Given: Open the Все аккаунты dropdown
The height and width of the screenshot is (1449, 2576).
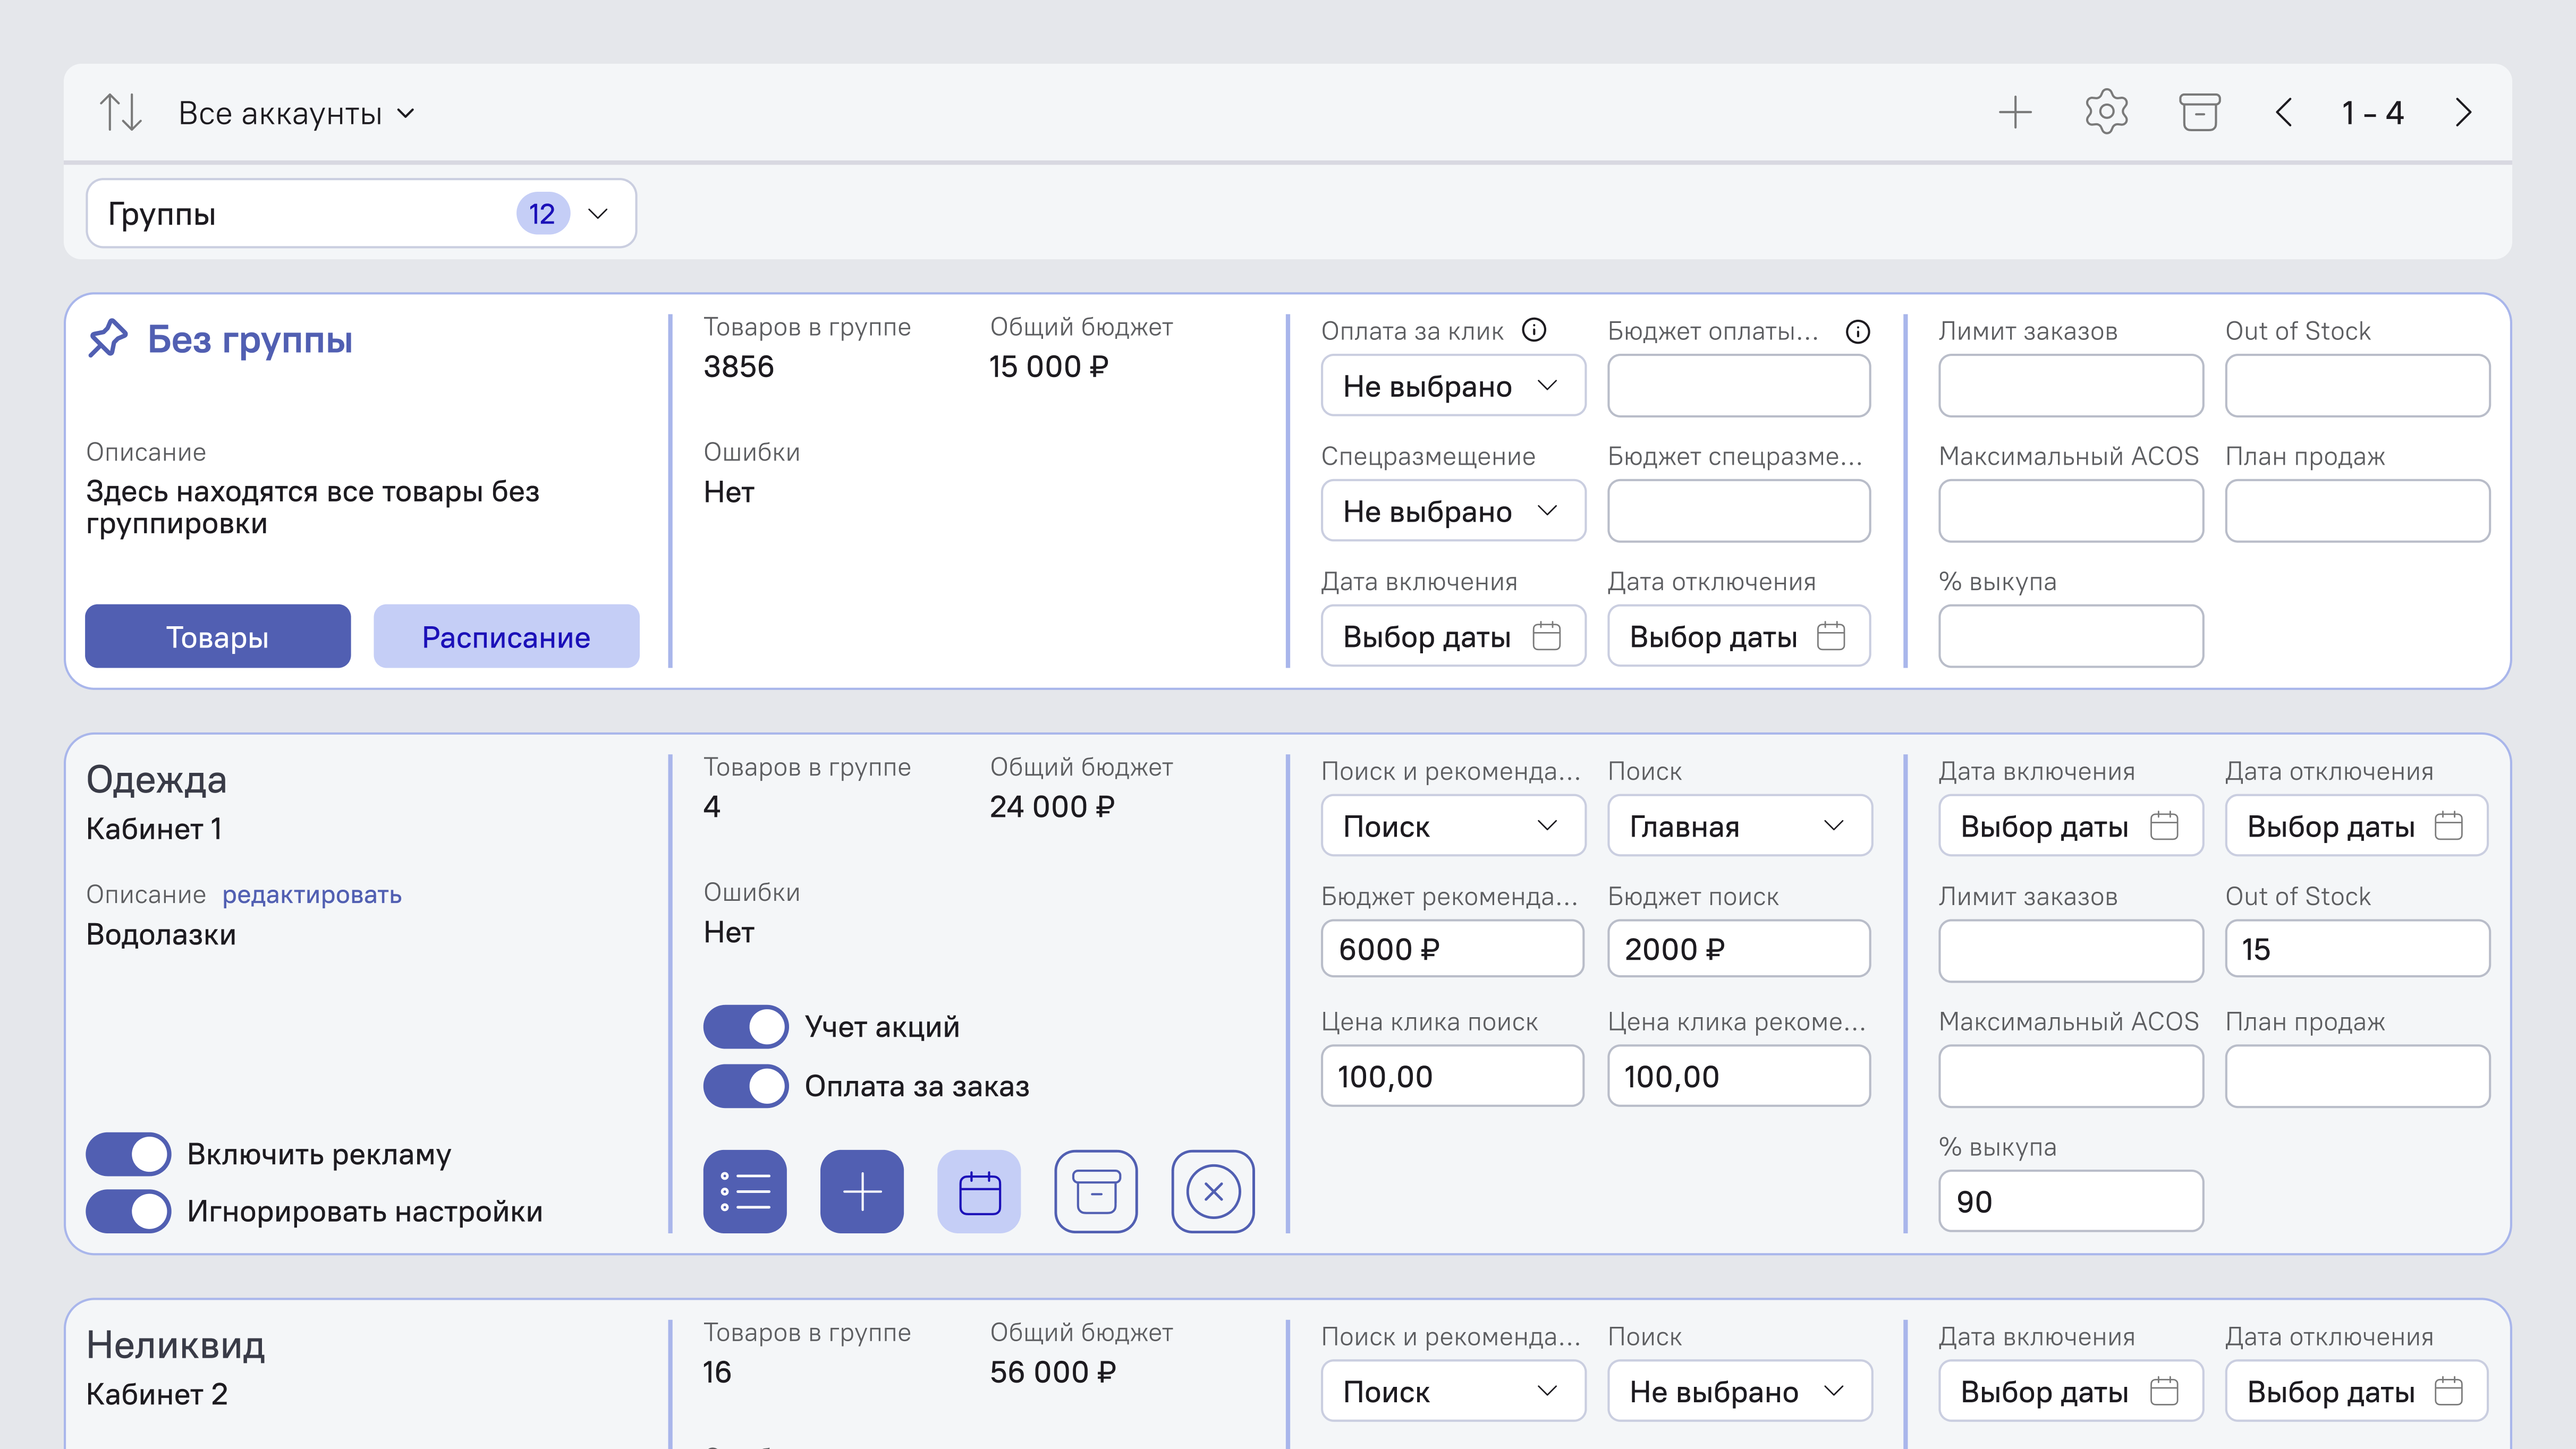Looking at the screenshot, I should coord(296,113).
